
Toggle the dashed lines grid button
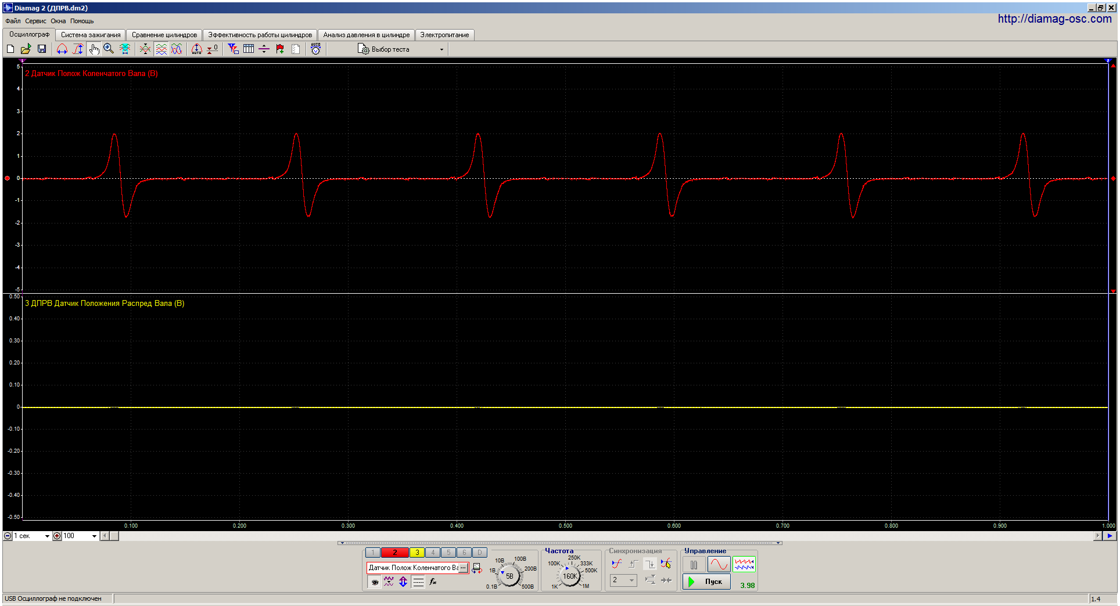point(418,582)
